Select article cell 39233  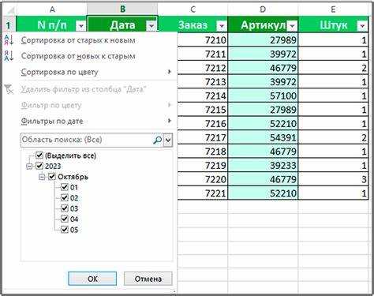tap(263, 166)
